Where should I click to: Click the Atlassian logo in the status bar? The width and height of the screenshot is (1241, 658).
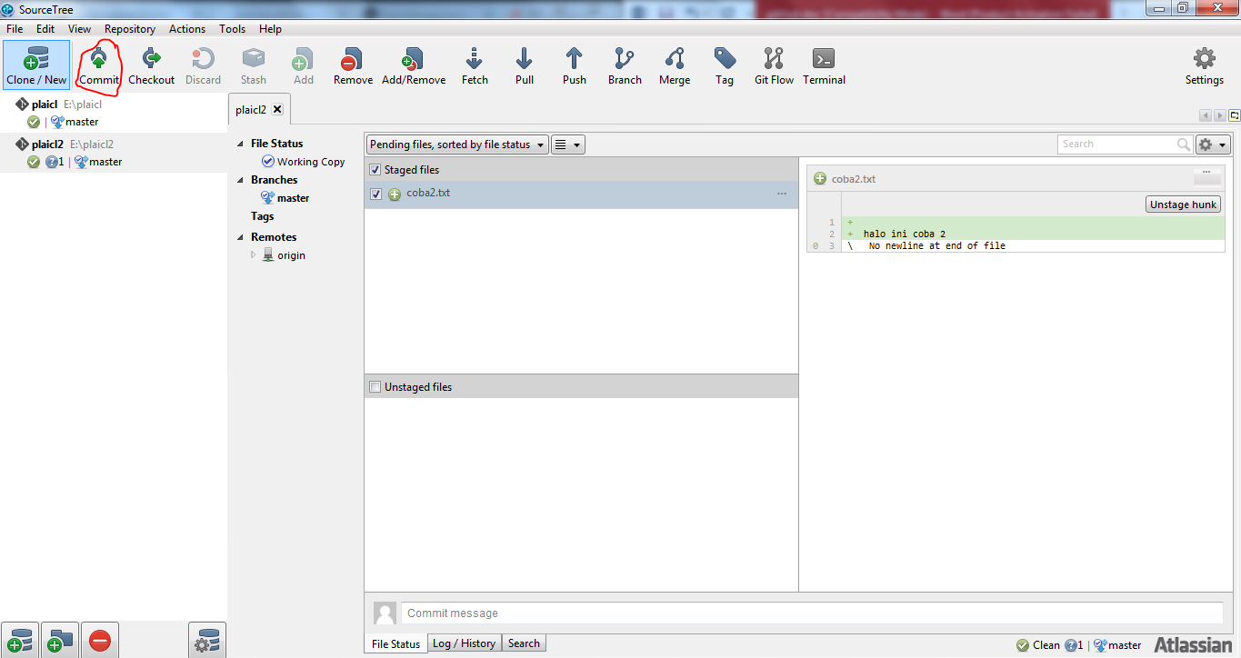click(x=1193, y=645)
